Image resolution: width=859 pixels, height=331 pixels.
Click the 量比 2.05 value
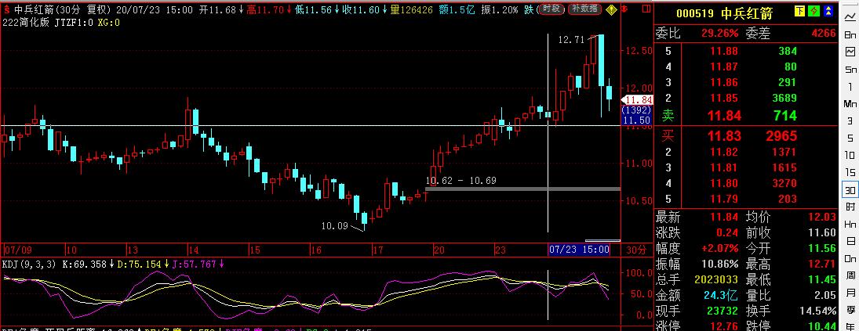[x=826, y=296]
